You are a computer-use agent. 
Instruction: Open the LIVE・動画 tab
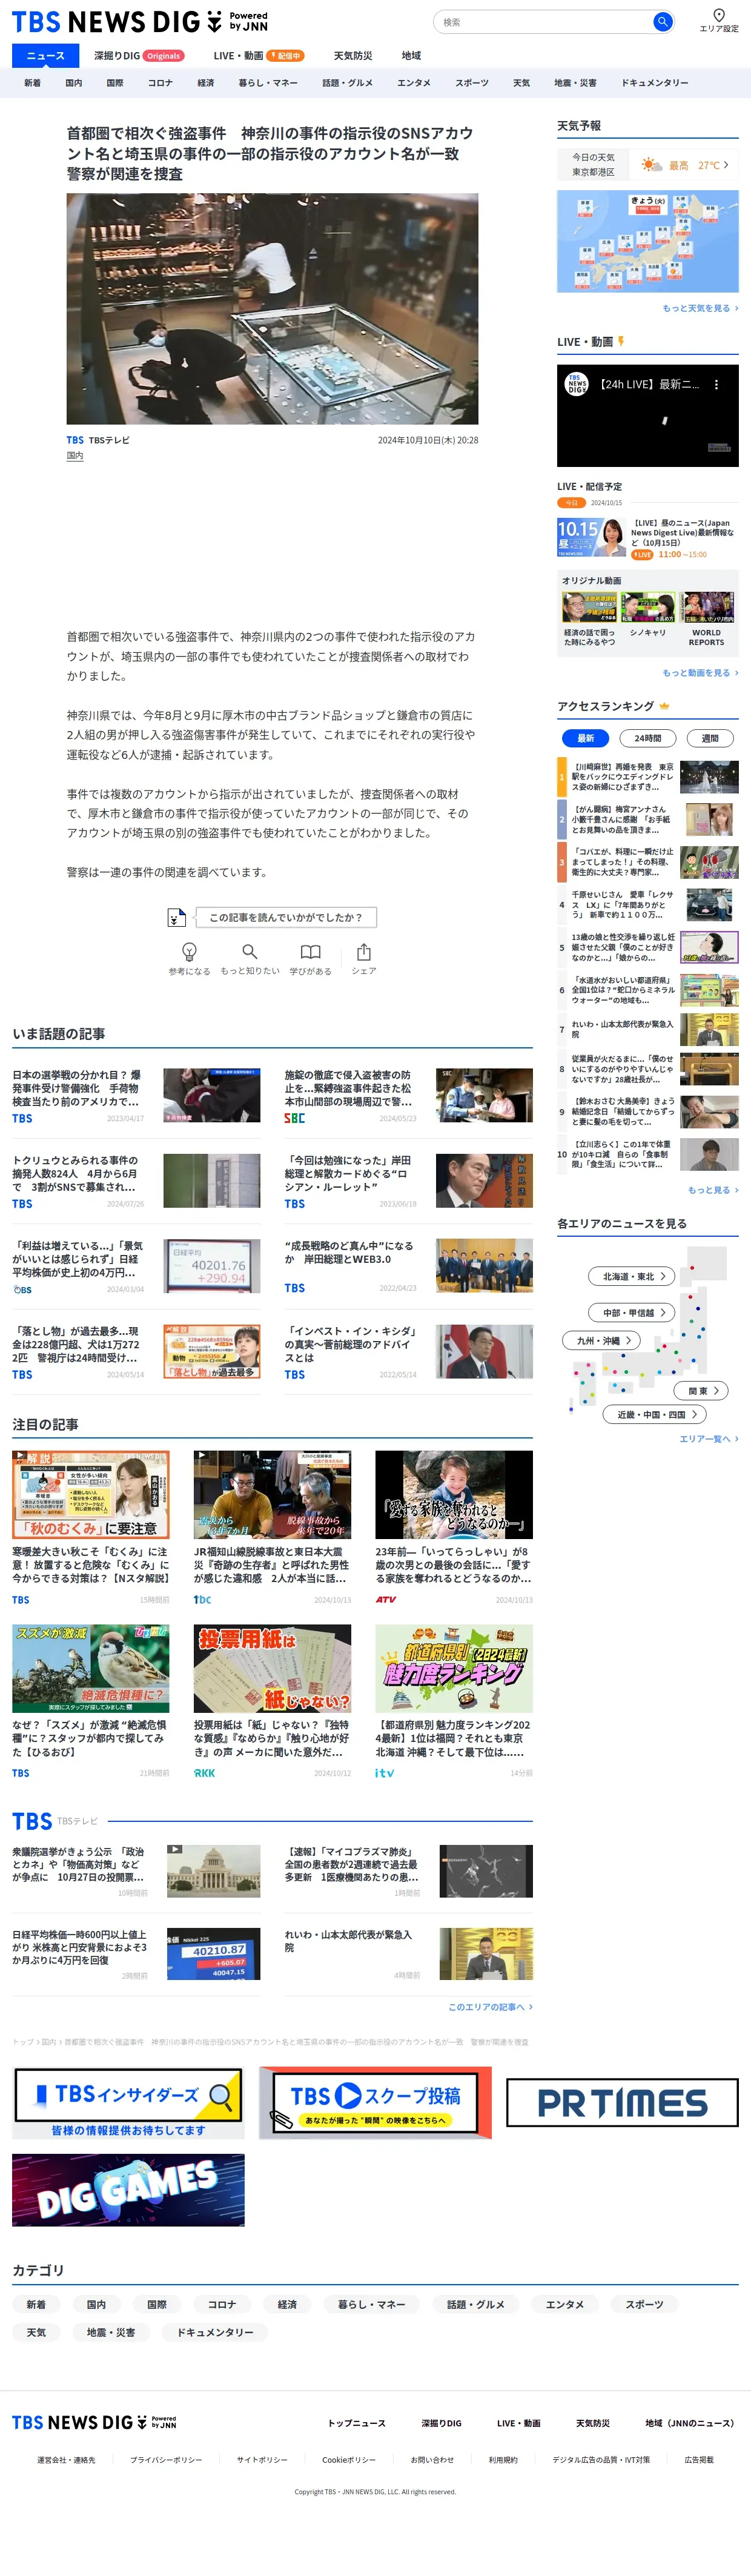click(258, 56)
